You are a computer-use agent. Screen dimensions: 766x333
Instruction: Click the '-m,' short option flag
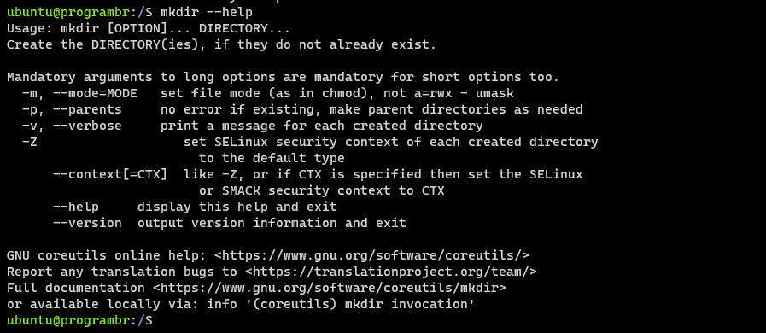33,93
